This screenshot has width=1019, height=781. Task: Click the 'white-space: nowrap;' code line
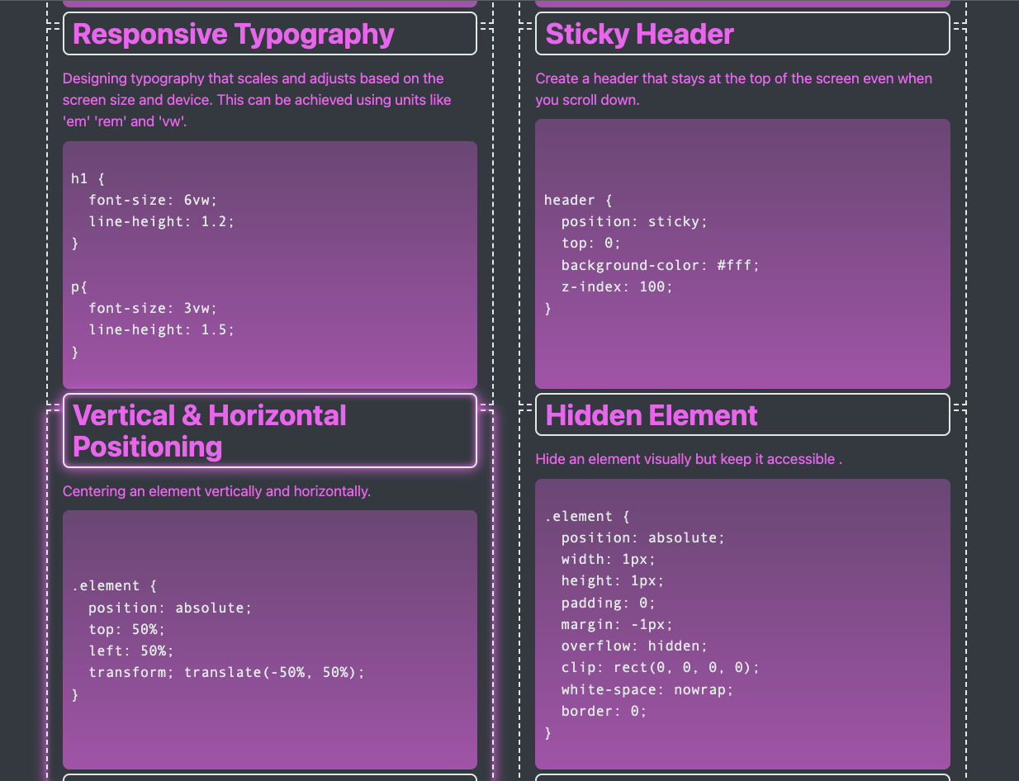647,689
